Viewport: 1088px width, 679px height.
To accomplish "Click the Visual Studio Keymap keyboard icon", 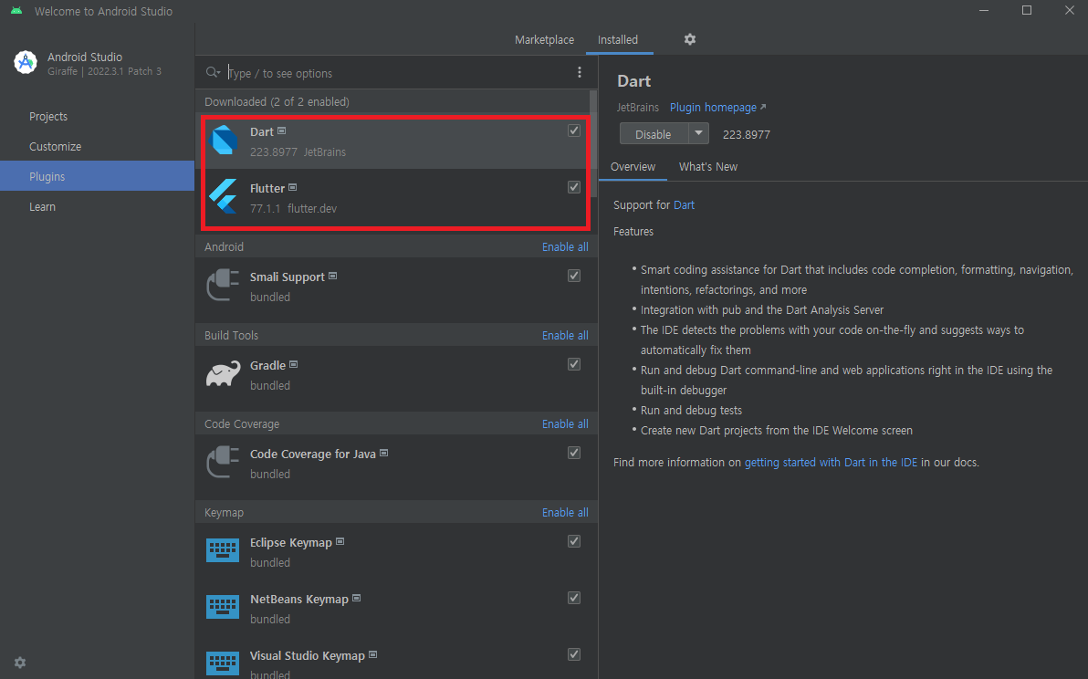I will pyautogui.click(x=223, y=663).
